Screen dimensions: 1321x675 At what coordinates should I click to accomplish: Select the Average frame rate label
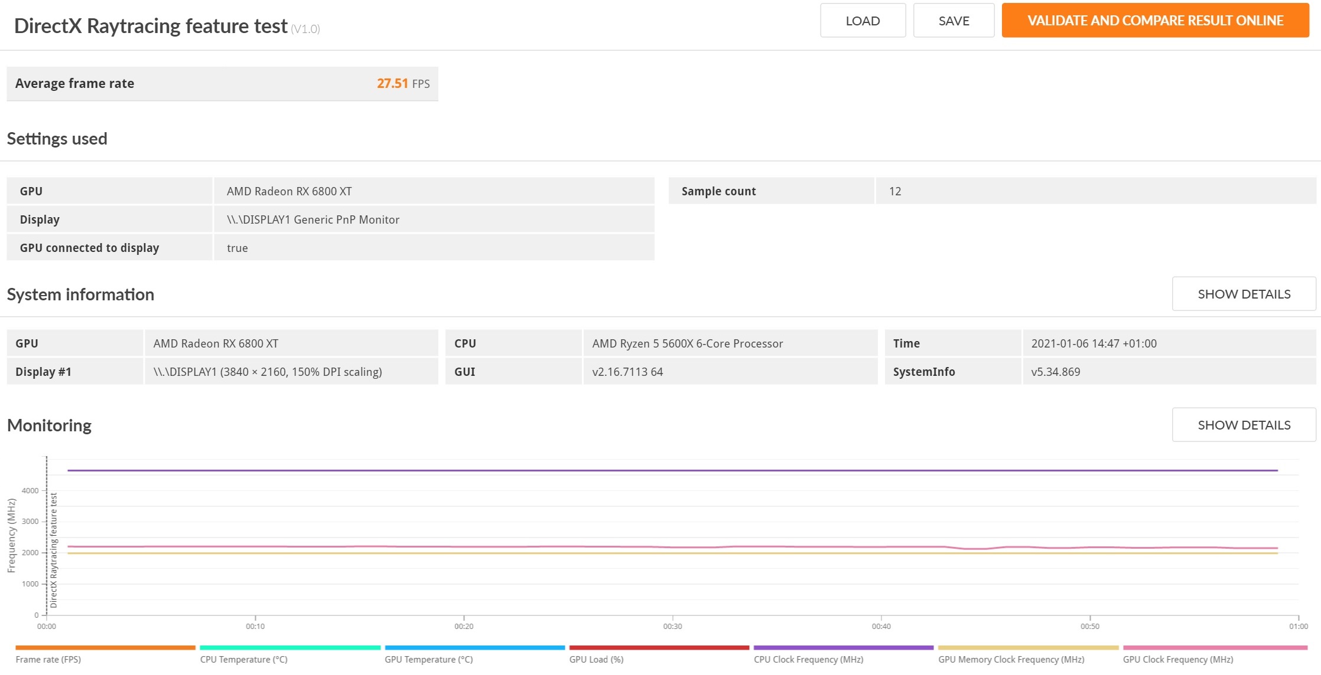coord(74,83)
